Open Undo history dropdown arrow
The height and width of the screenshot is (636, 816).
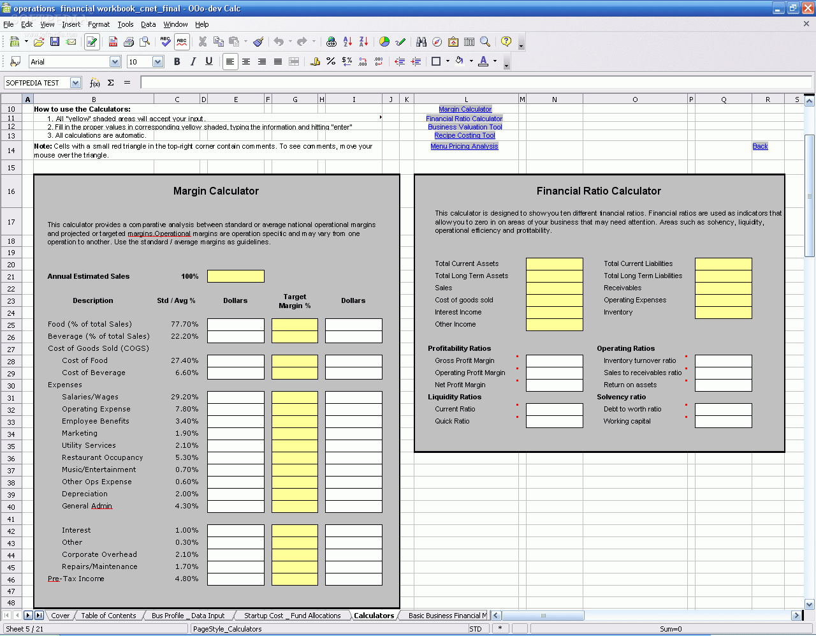coord(290,41)
